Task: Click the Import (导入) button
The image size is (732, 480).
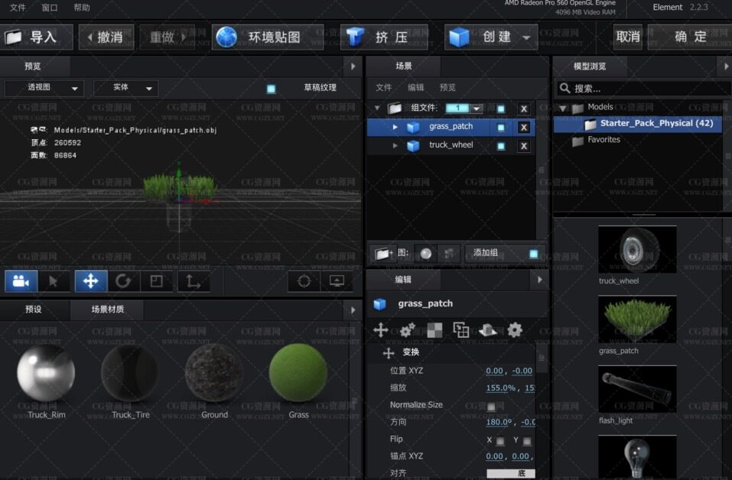Action: (37, 37)
